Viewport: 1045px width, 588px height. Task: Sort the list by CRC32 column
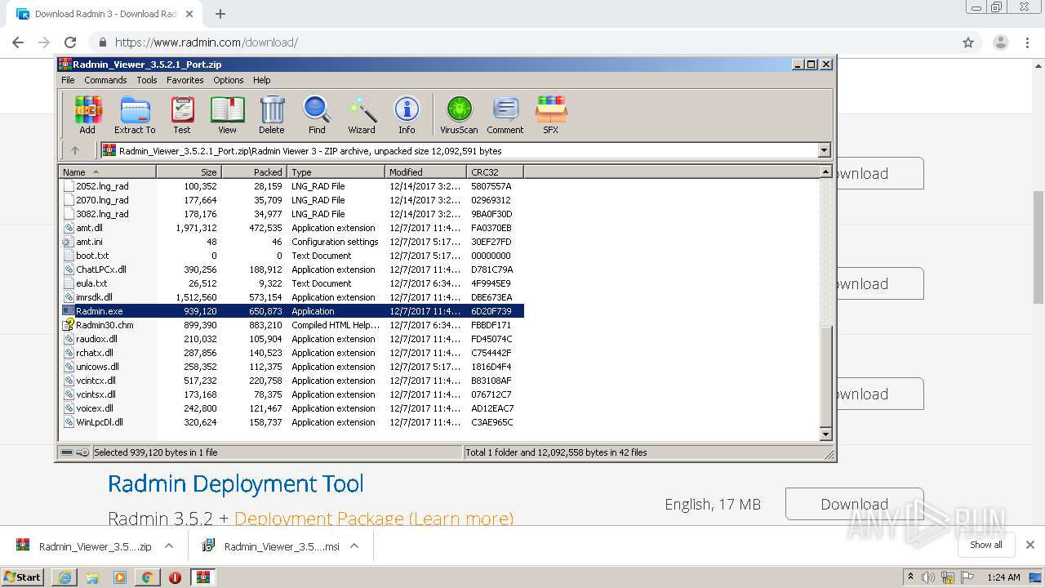click(x=495, y=172)
